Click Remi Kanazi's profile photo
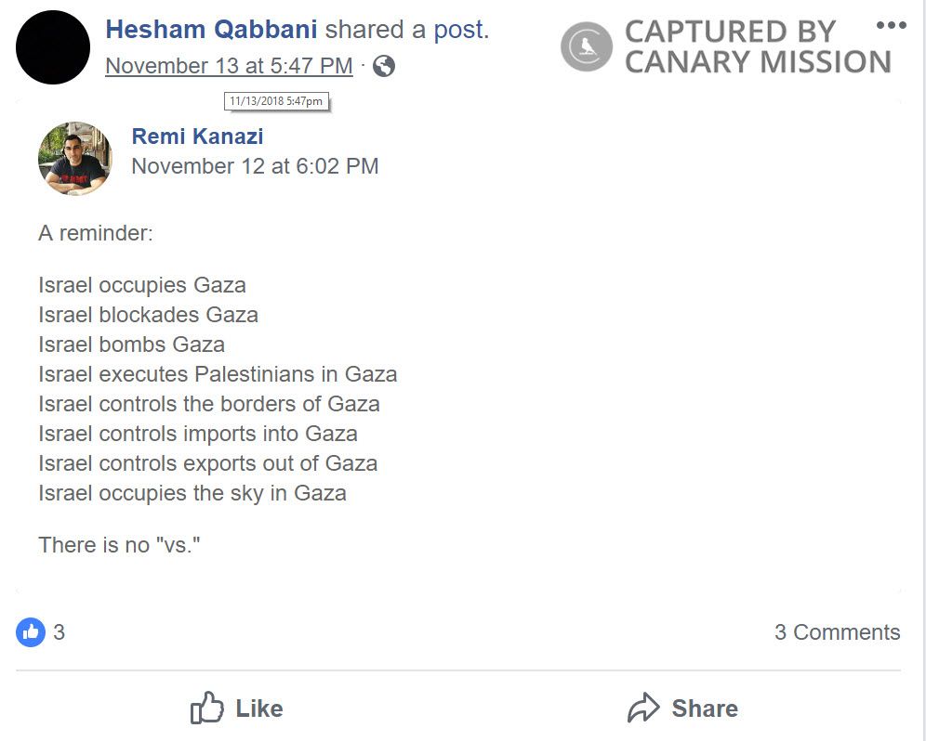926x741 pixels. point(74,157)
